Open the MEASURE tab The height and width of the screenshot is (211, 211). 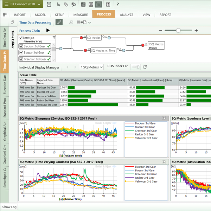[81, 15]
